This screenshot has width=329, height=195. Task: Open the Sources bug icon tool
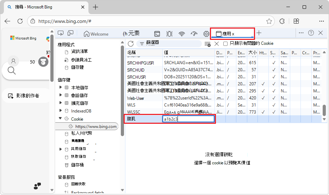(169, 34)
